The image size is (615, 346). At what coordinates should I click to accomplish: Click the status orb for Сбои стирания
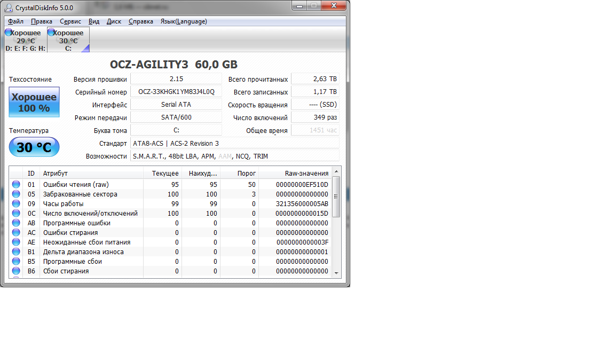pyautogui.click(x=16, y=271)
